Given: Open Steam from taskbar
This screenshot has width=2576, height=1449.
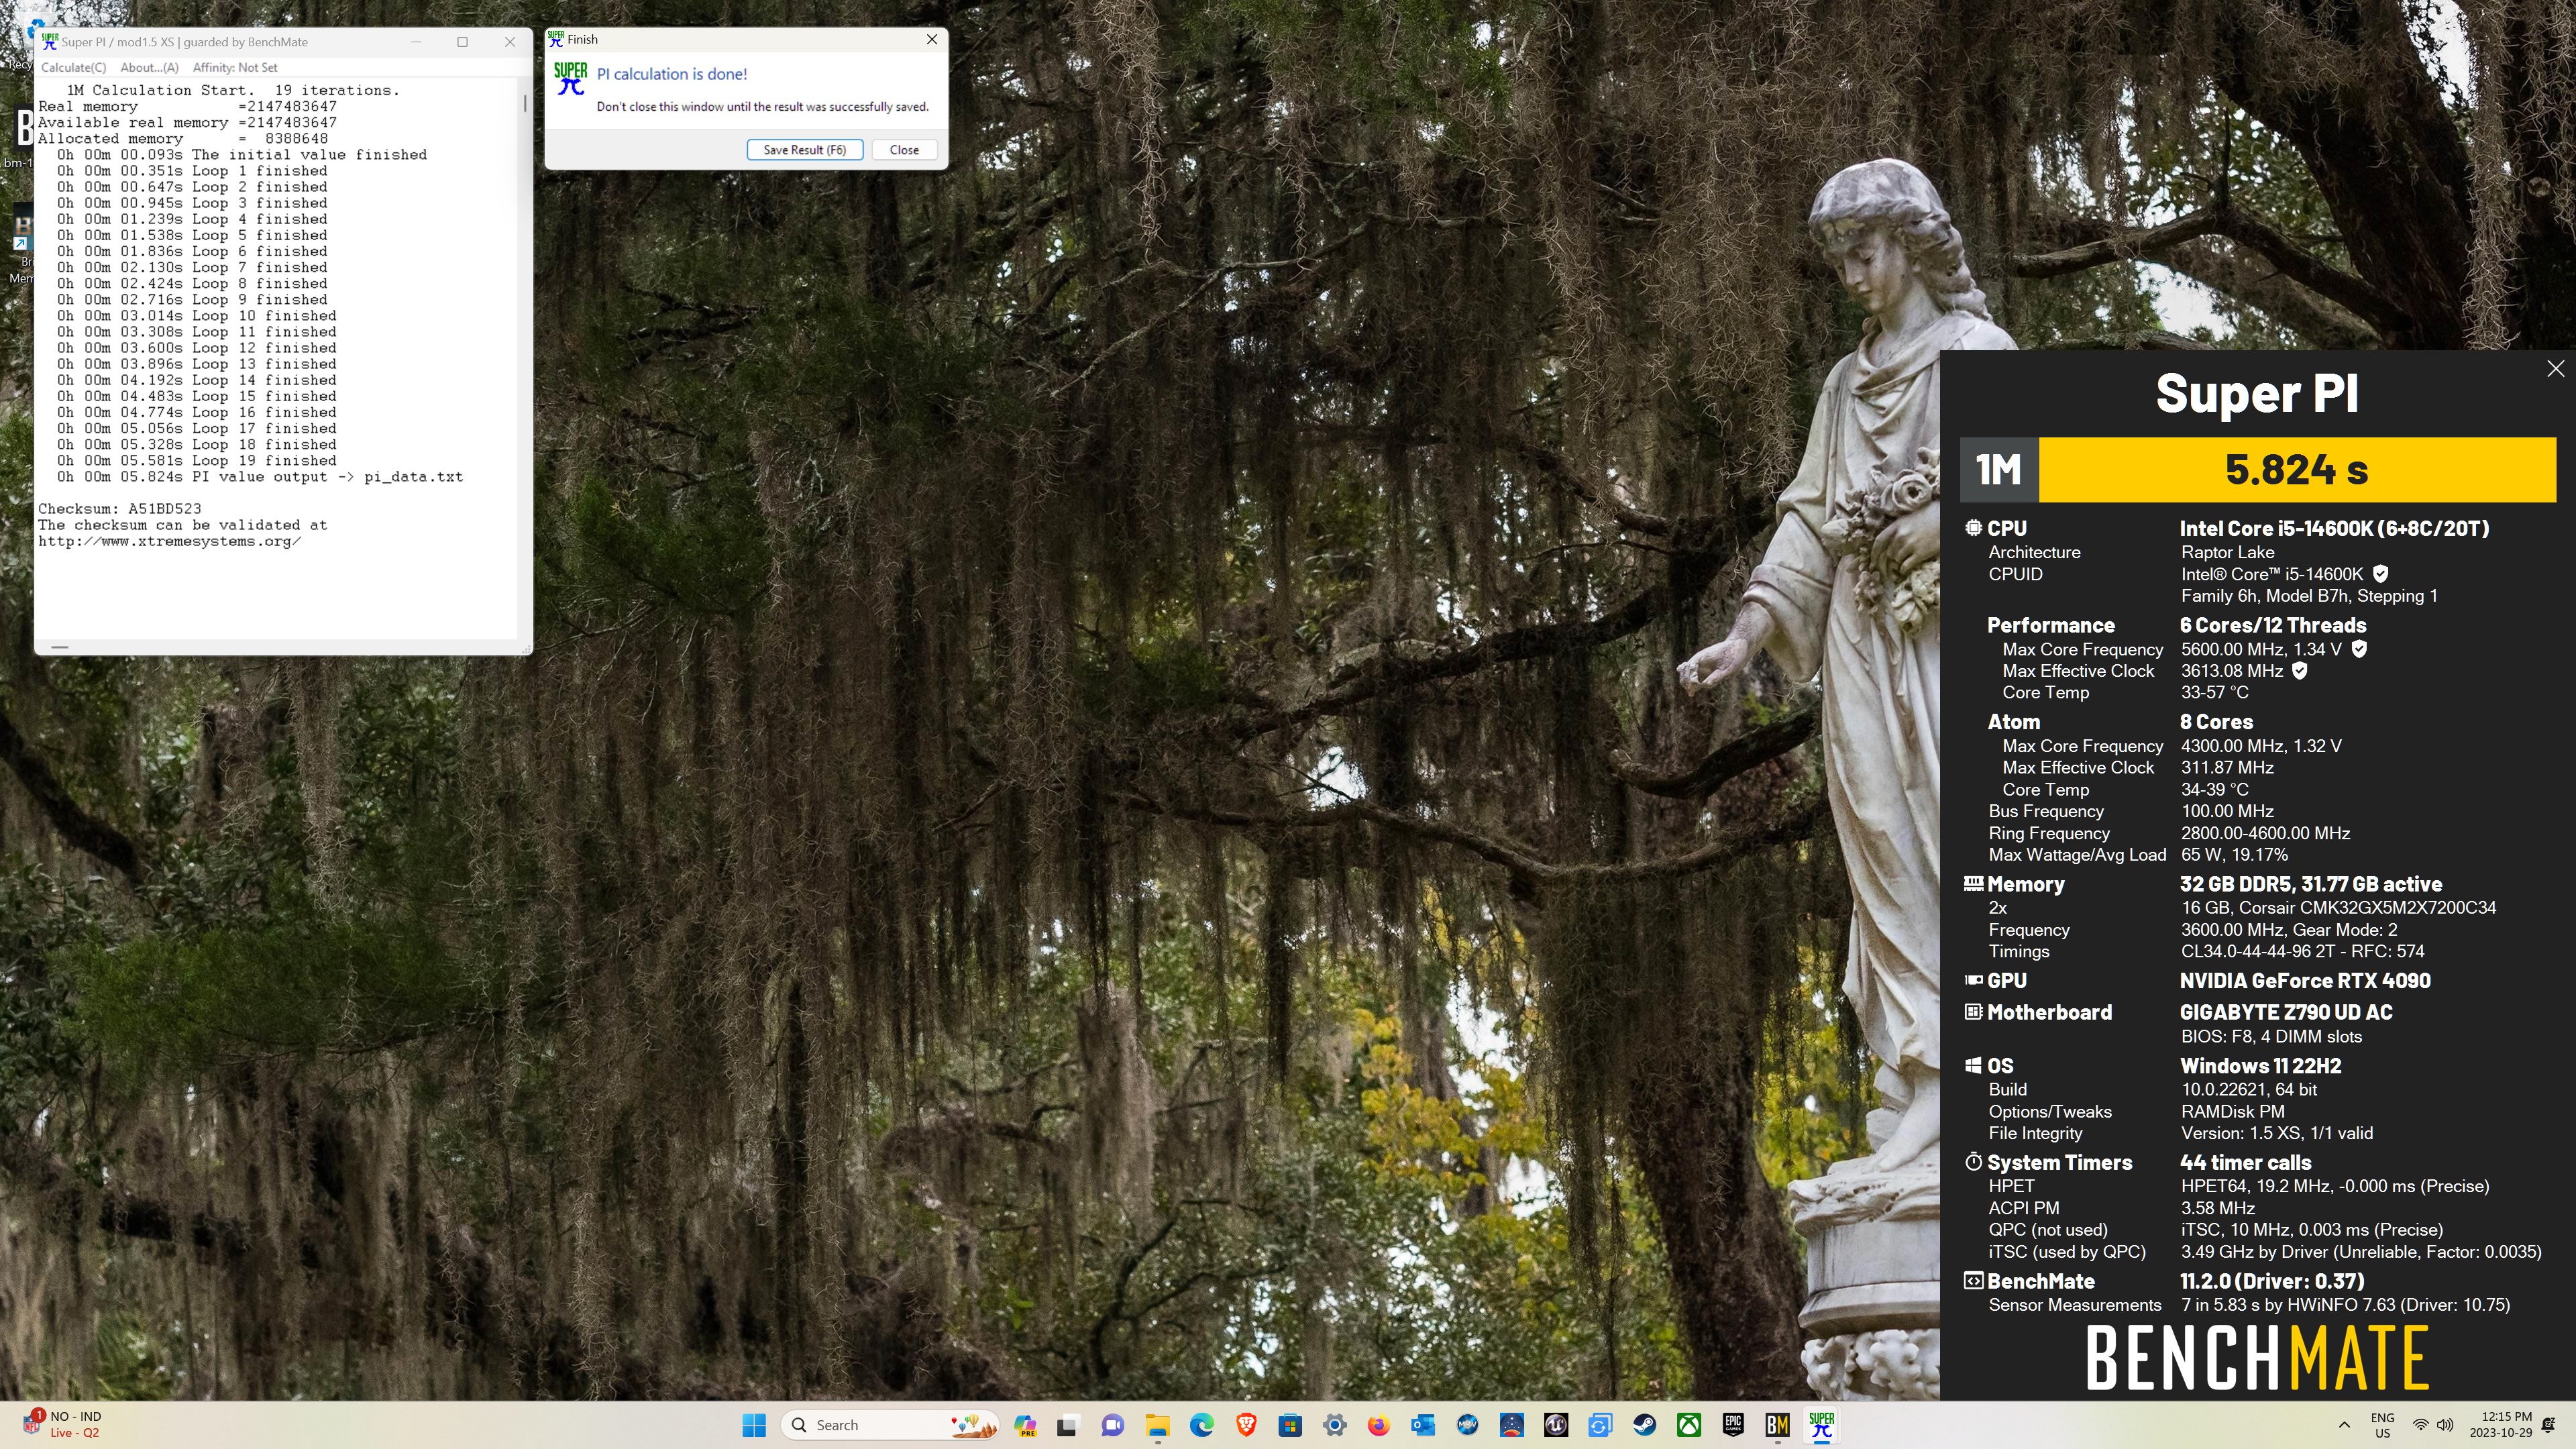Looking at the screenshot, I should pos(1644,1425).
